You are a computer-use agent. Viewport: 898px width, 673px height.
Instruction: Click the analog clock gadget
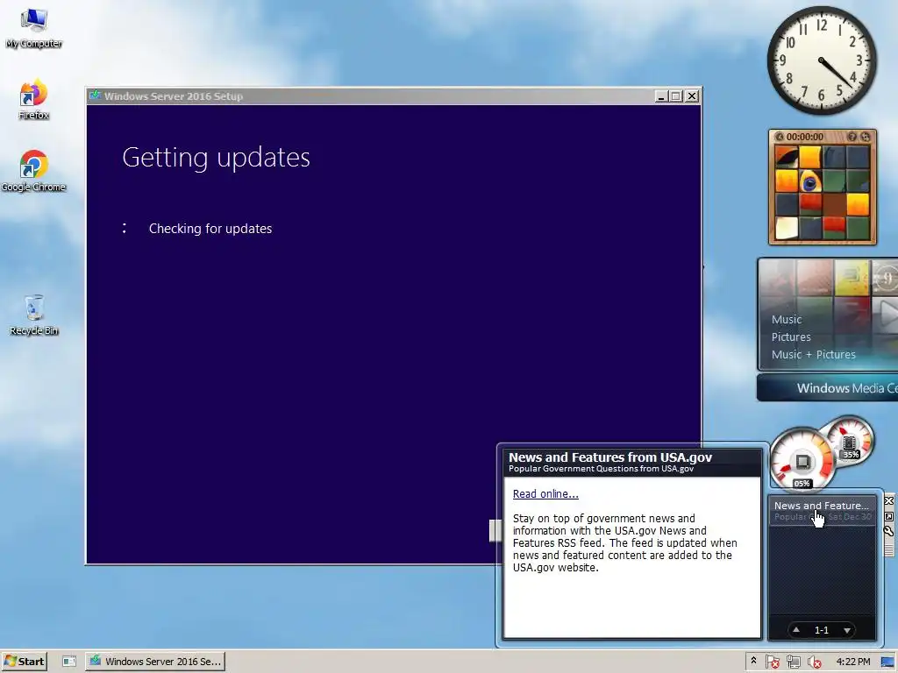pos(821,60)
